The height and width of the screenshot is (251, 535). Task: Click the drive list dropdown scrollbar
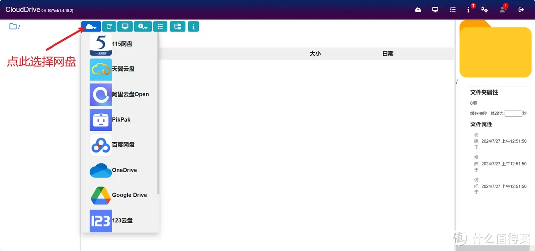click(158, 114)
